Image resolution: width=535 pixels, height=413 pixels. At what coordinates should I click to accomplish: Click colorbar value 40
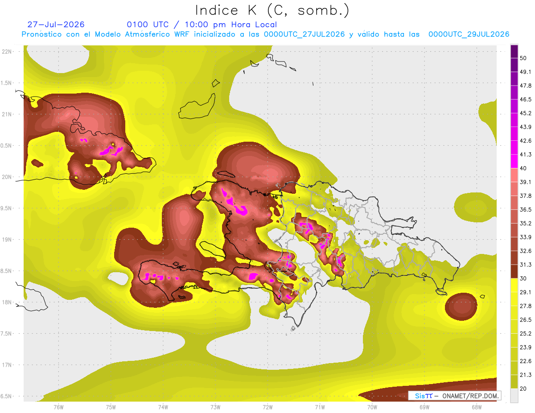[x=523, y=168]
